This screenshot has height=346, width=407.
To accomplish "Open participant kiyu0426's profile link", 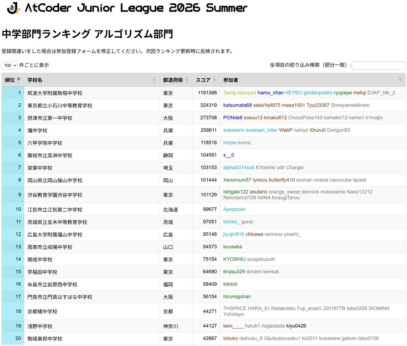I will [x=296, y=326].
